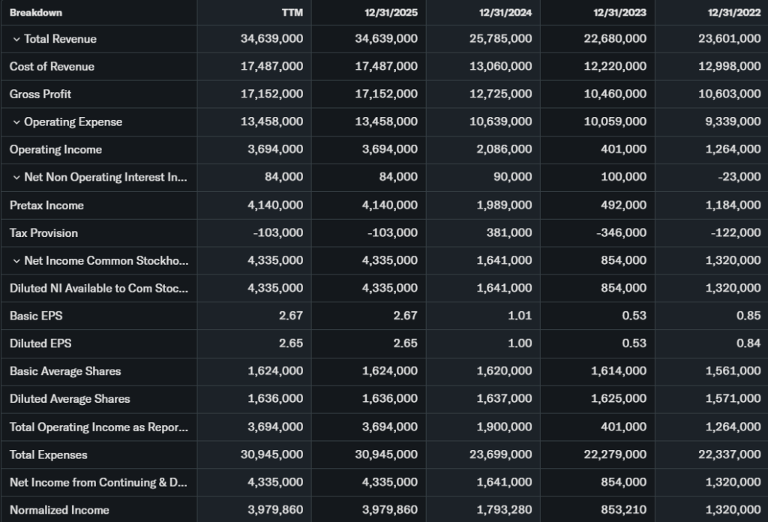Collapse the Total Revenue row chevron
Screen dimensions: 768x522
click(16, 39)
